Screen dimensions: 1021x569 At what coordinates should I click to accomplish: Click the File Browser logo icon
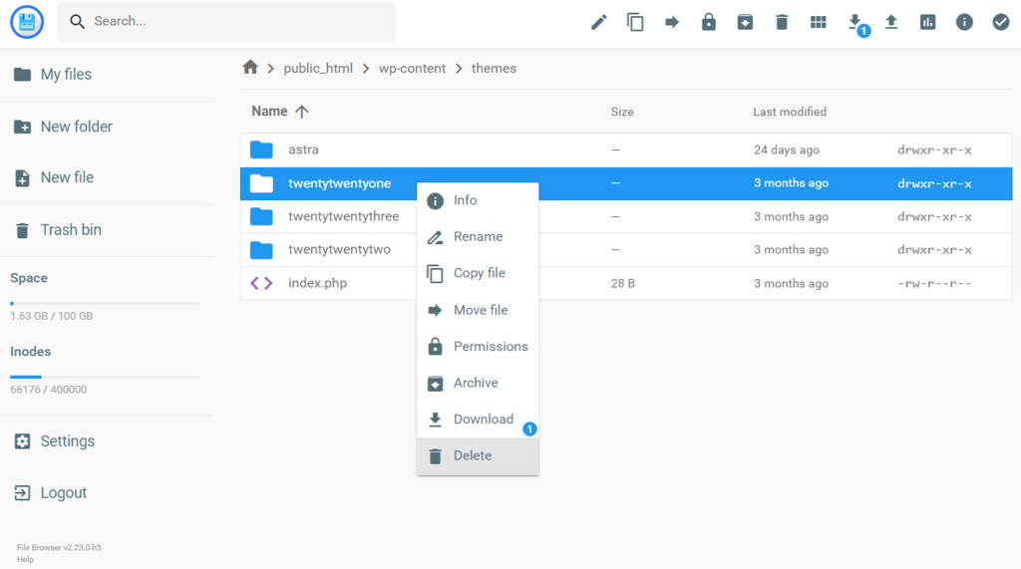pos(27,22)
